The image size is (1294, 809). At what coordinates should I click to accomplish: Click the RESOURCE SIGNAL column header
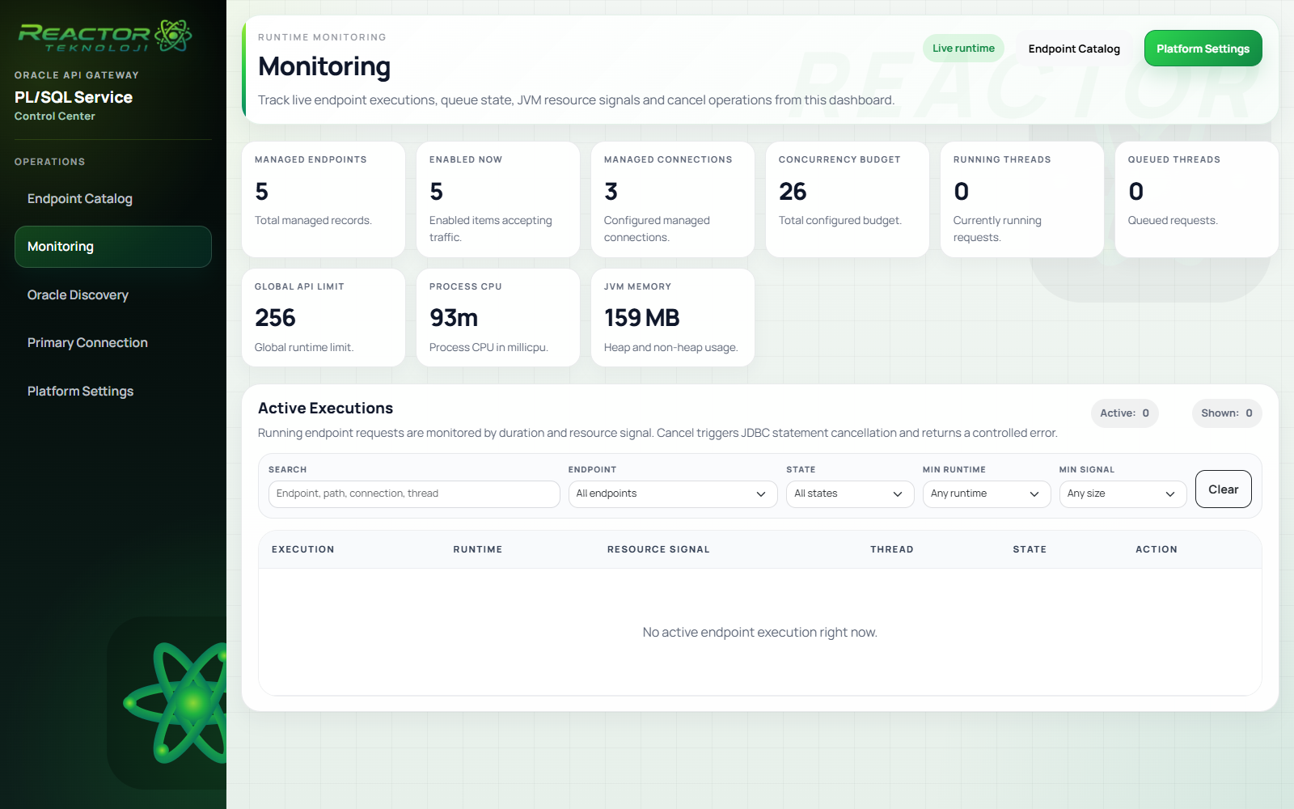pyautogui.click(x=658, y=549)
